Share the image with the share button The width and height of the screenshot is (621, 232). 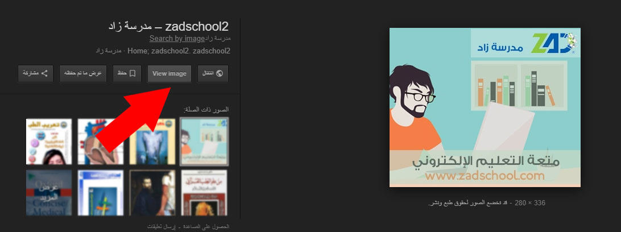[x=35, y=74]
